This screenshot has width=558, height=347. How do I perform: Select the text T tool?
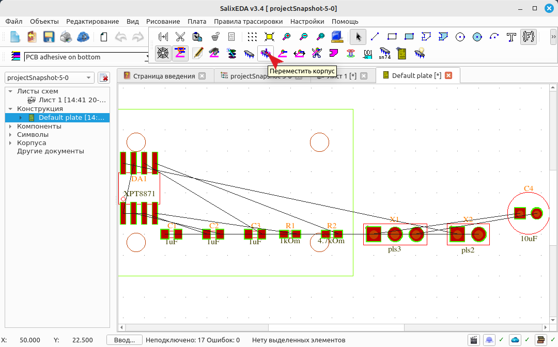[x=512, y=37]
